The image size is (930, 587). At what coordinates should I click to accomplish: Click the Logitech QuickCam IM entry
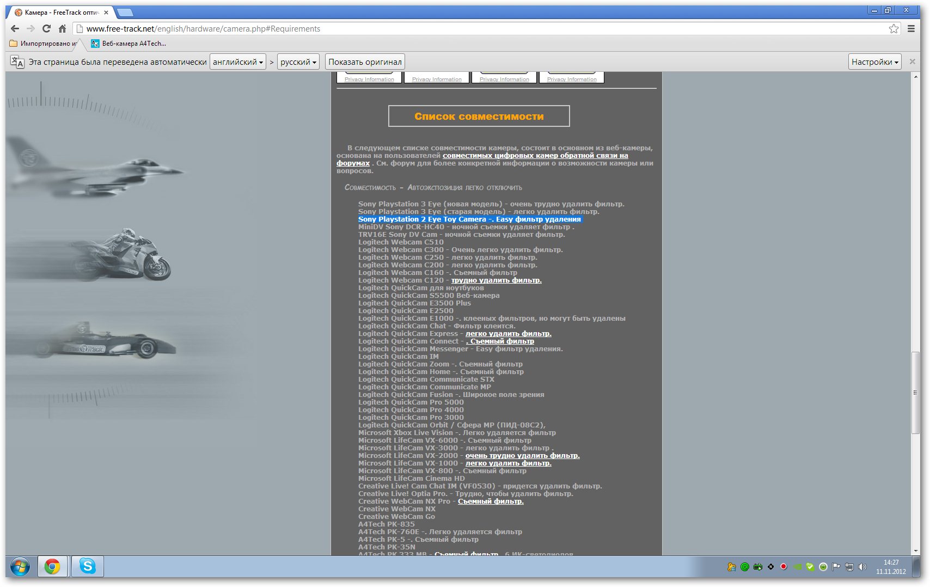[x=399, y=357]
